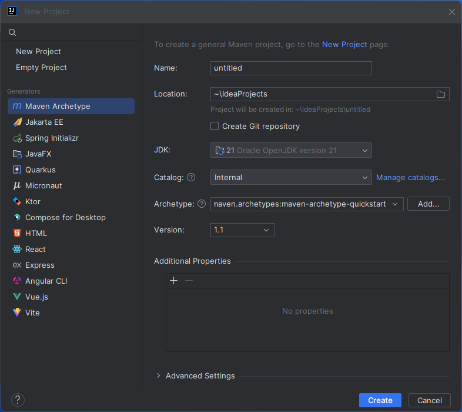Click the browse folder icon in Location
462x412 pixels.
(441, 94)
